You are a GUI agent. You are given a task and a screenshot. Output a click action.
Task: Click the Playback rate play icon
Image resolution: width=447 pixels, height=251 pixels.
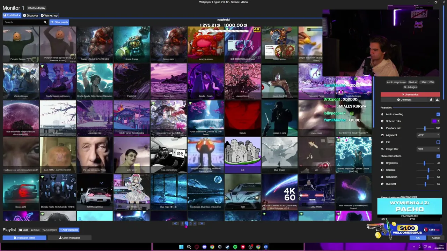tap(382, 128)
